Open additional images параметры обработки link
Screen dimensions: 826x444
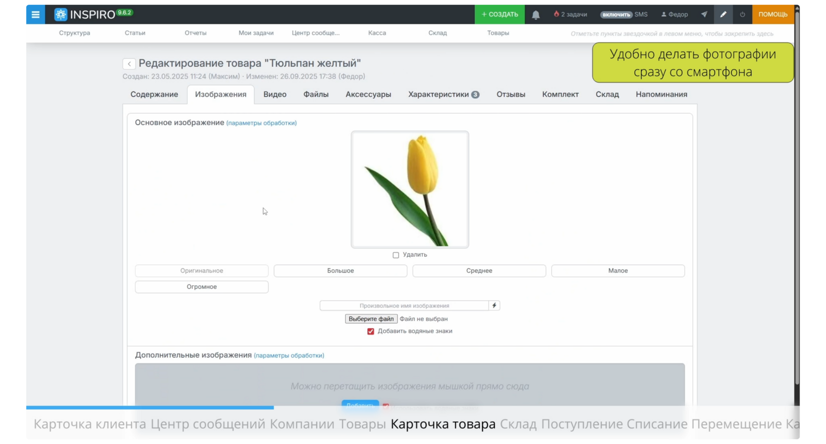click(289, 356)
